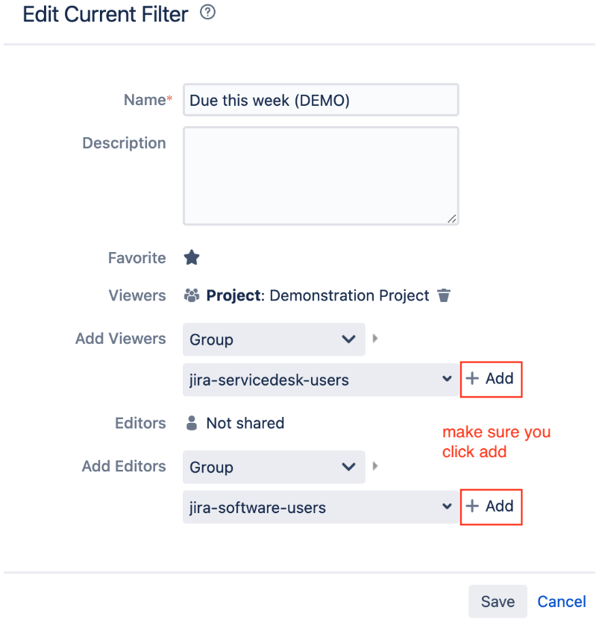Add the jira-servicedesk-users group as viewer
Viewport: 599px width, 622px height.
coord(491,379)
